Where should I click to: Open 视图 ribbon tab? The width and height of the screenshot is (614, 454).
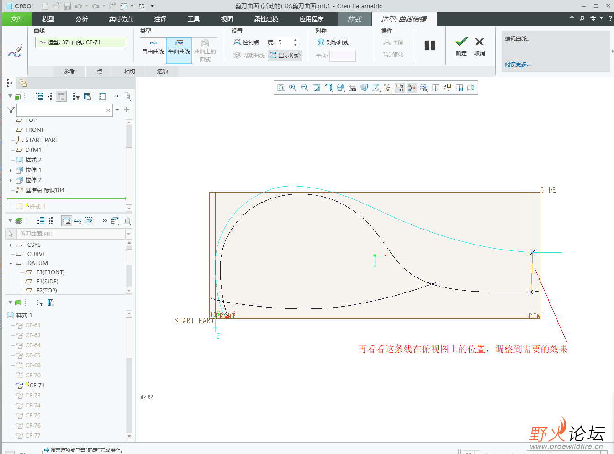pyautogui.click(x=227, y=19)
